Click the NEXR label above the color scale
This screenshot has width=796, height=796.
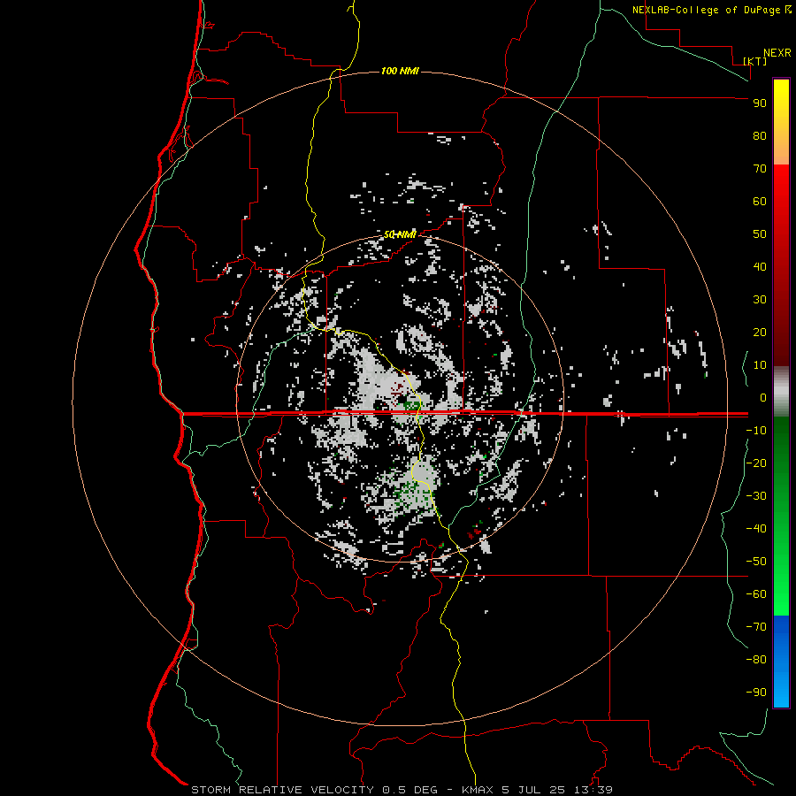point(777,53)
